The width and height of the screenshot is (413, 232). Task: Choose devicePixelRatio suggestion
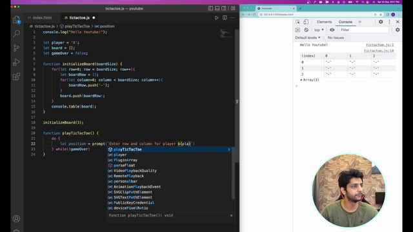point(170,208)
